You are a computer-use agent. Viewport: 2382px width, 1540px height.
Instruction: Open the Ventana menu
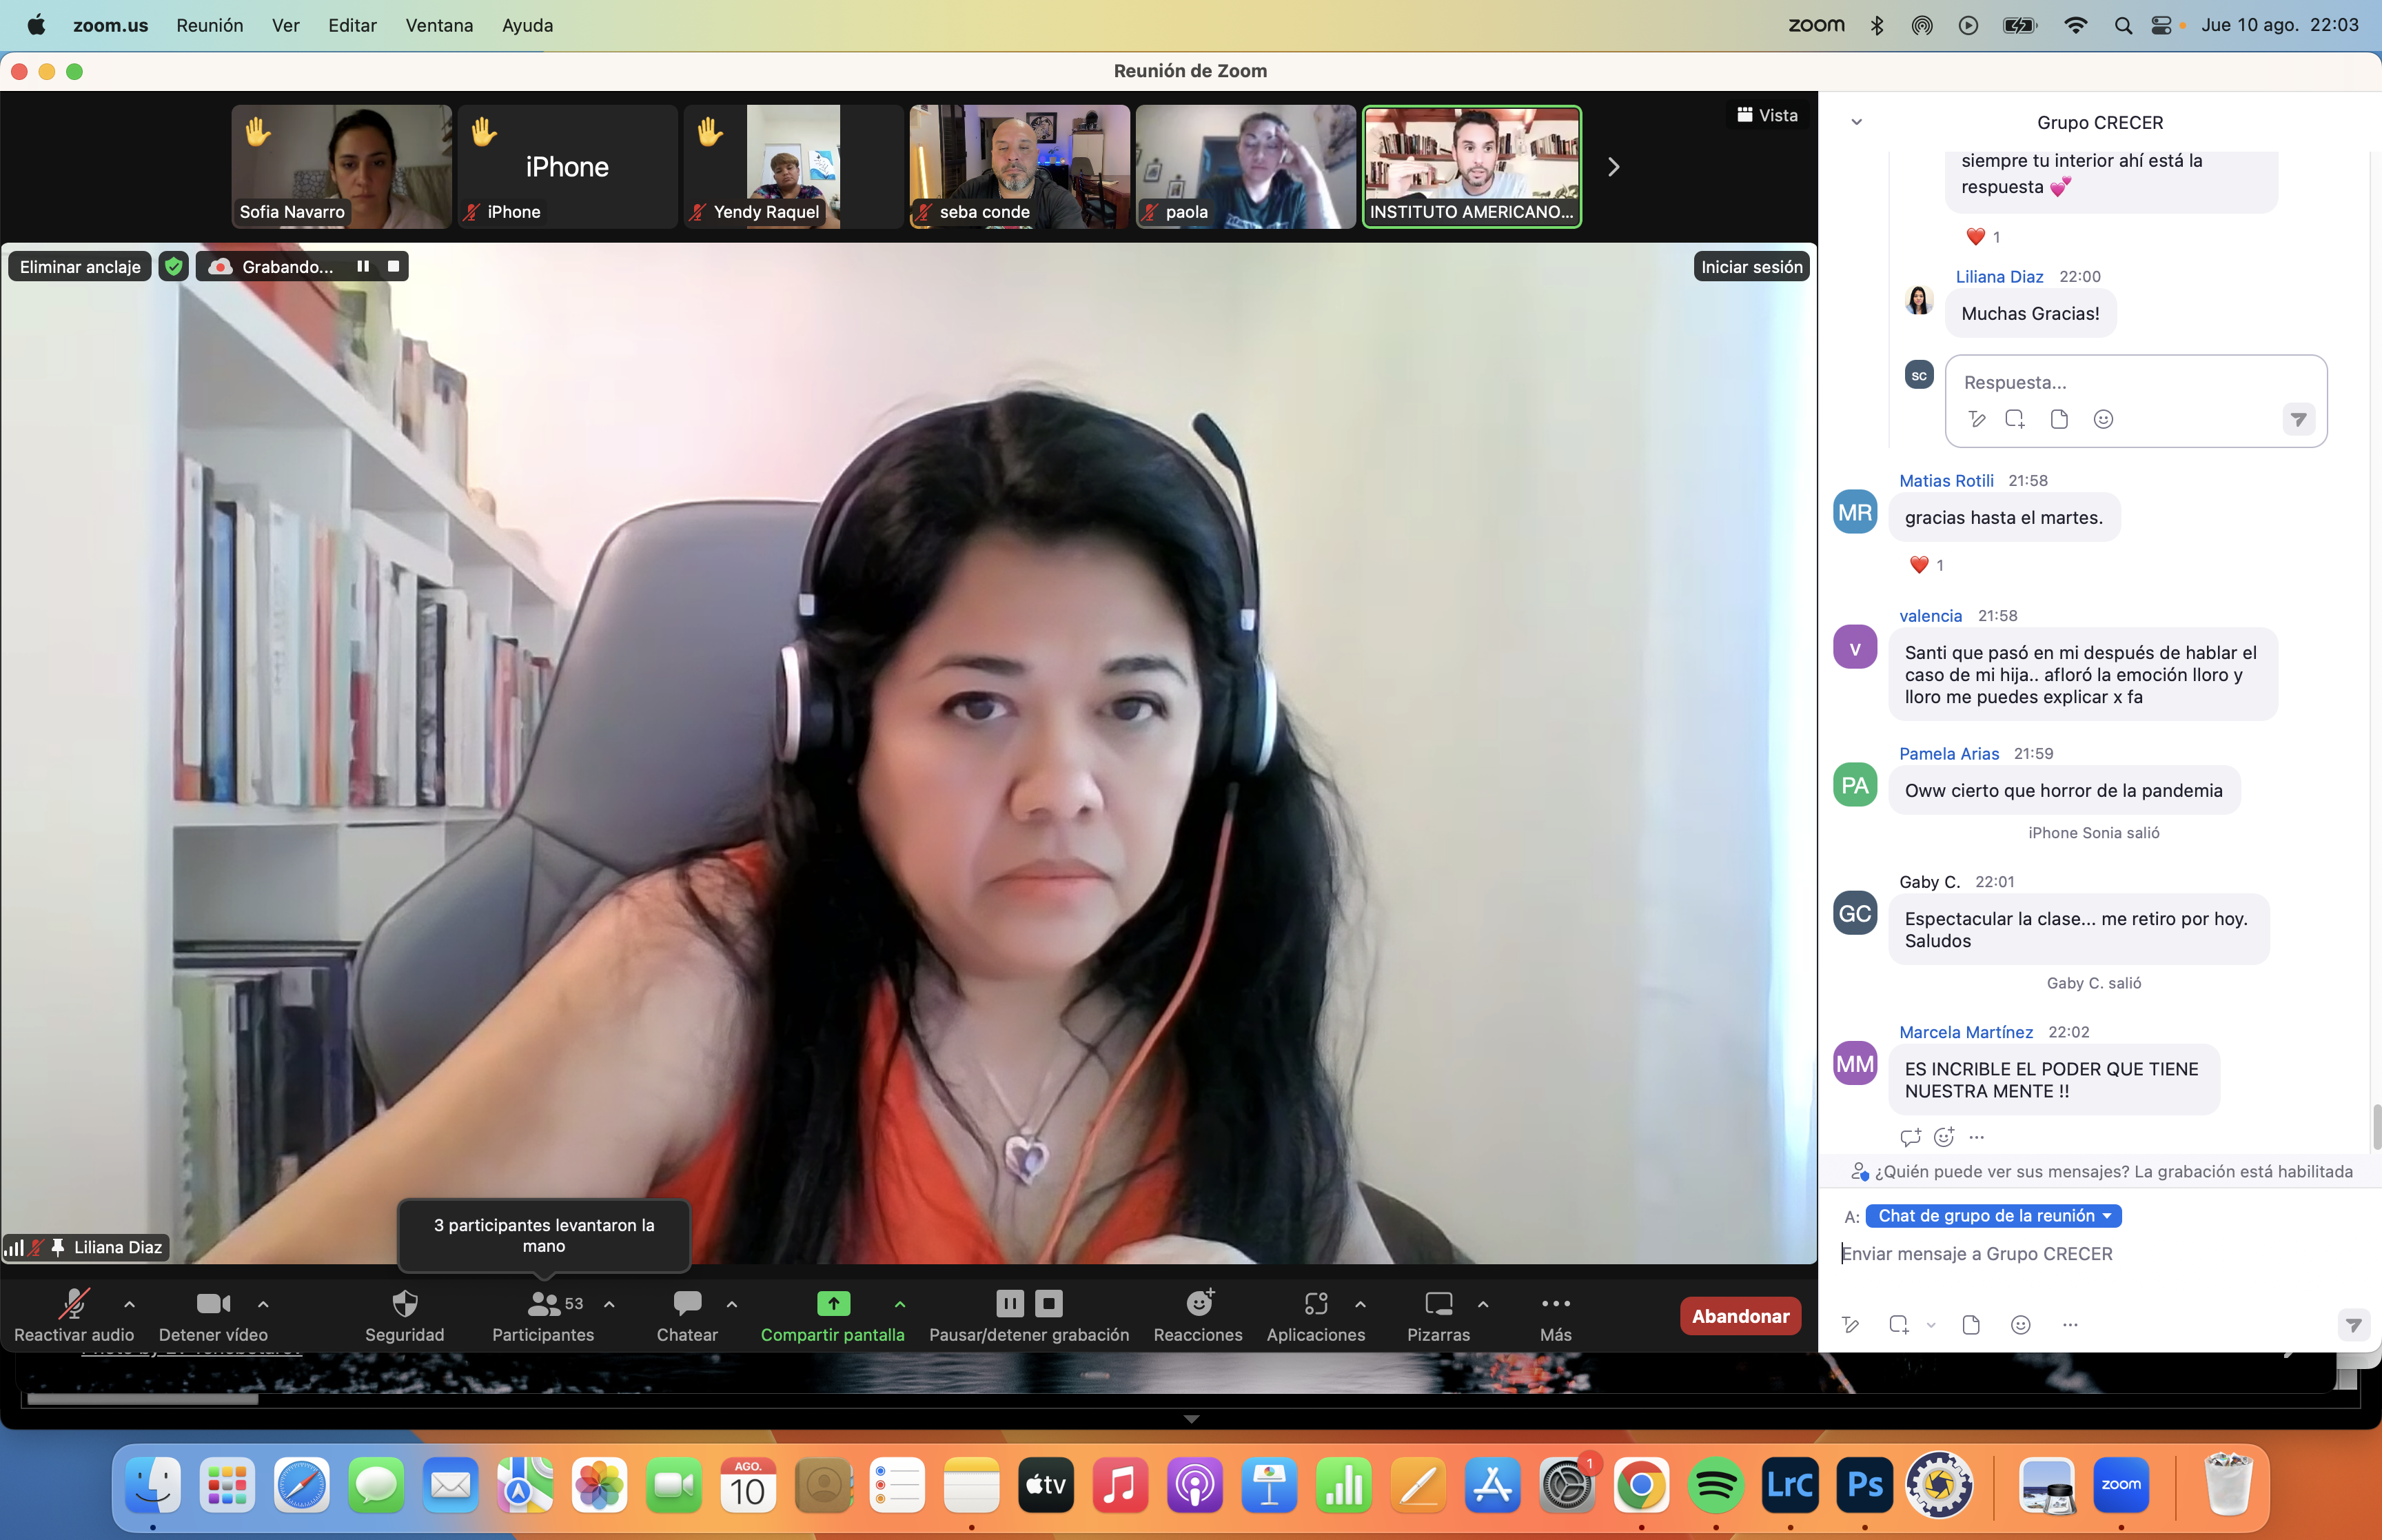[439, 25]
